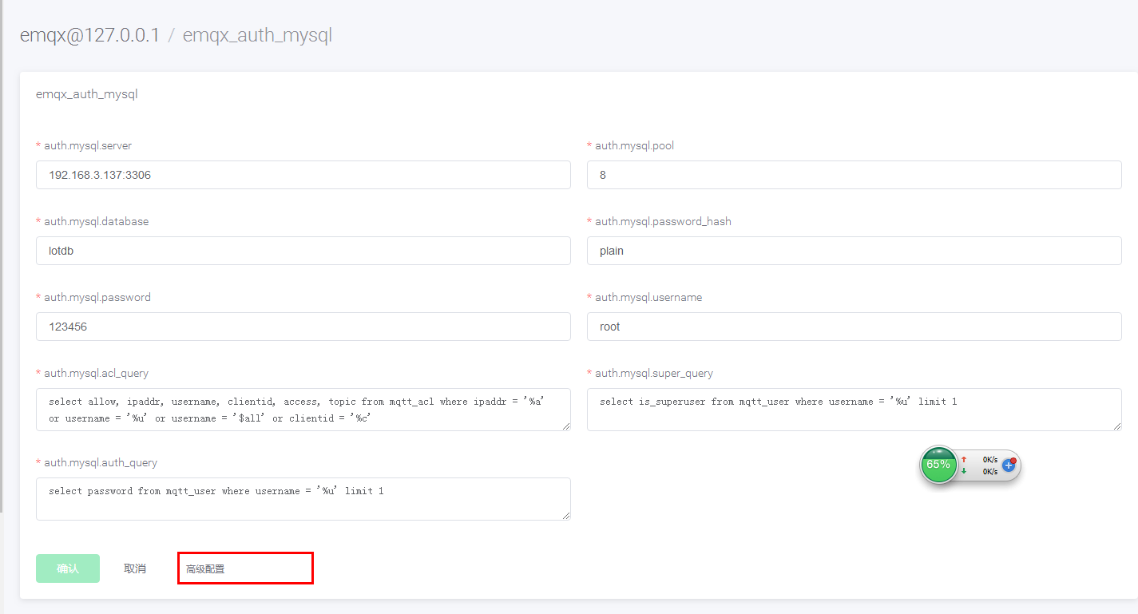Focus the auth.mysql.username field root
The image size is (1138, 614).
[854, 327]
